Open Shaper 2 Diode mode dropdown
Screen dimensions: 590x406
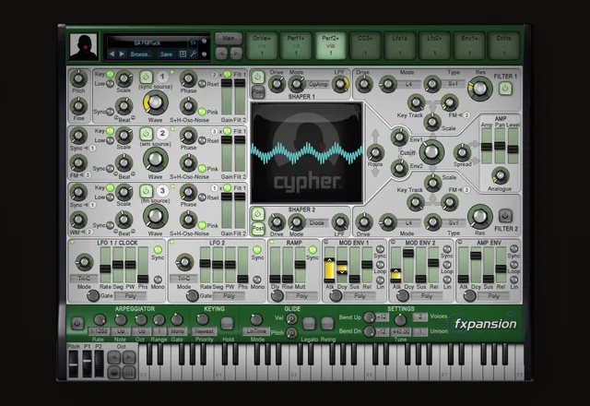tap(317, 223)
